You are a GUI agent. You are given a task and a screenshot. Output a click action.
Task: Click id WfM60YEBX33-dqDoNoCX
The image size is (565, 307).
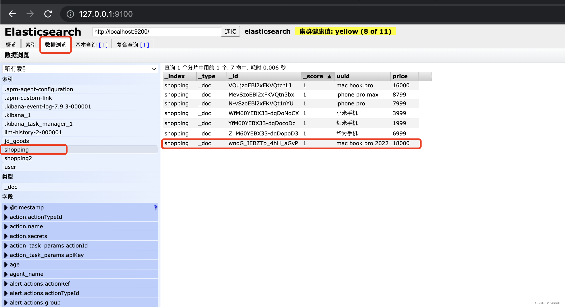click(x=264, y=113)
